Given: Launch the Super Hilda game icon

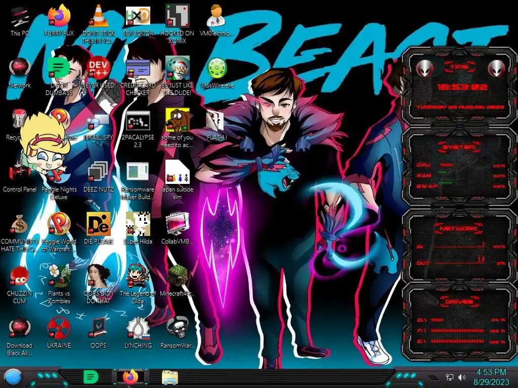Looking at the screenshot, I should coord(138,229).
